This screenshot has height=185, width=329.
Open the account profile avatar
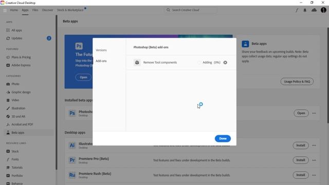point(323,10)
